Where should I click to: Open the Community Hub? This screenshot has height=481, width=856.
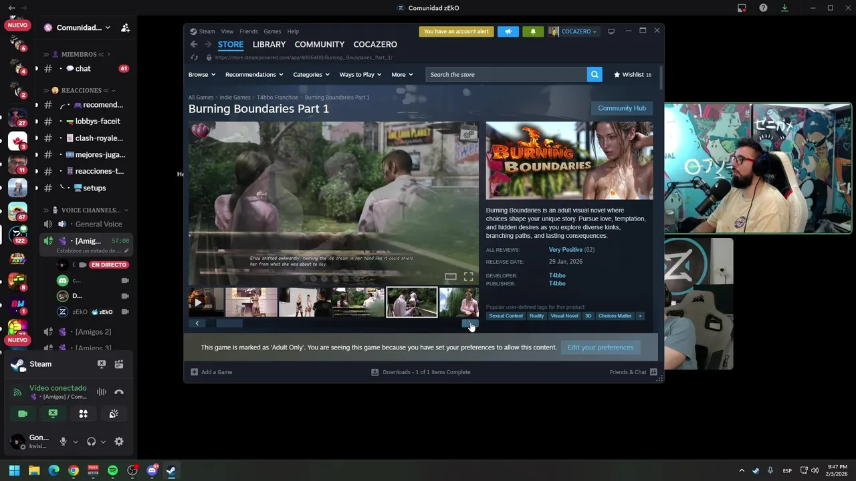click(622, 108)
